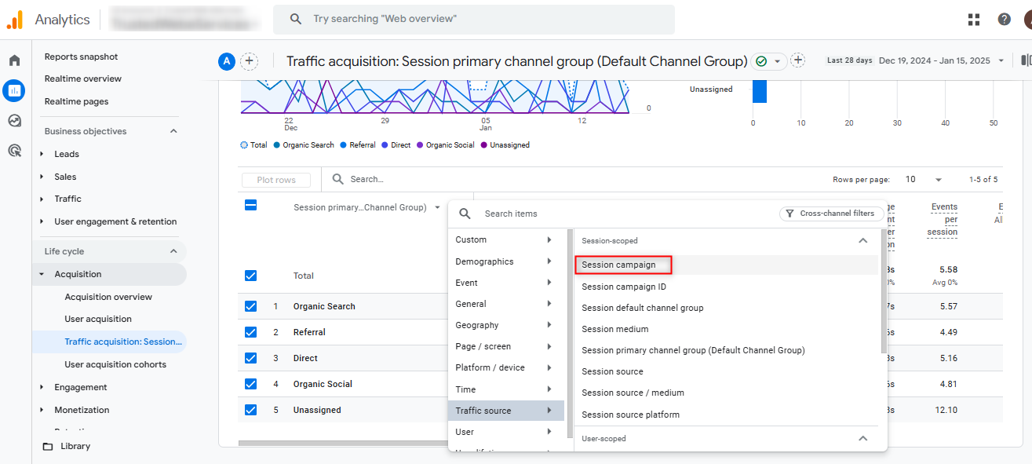The width and height of the screenshot is (1032, 464).
Task: Open the Advertising icon in left rail
Action: pos(14,151)
